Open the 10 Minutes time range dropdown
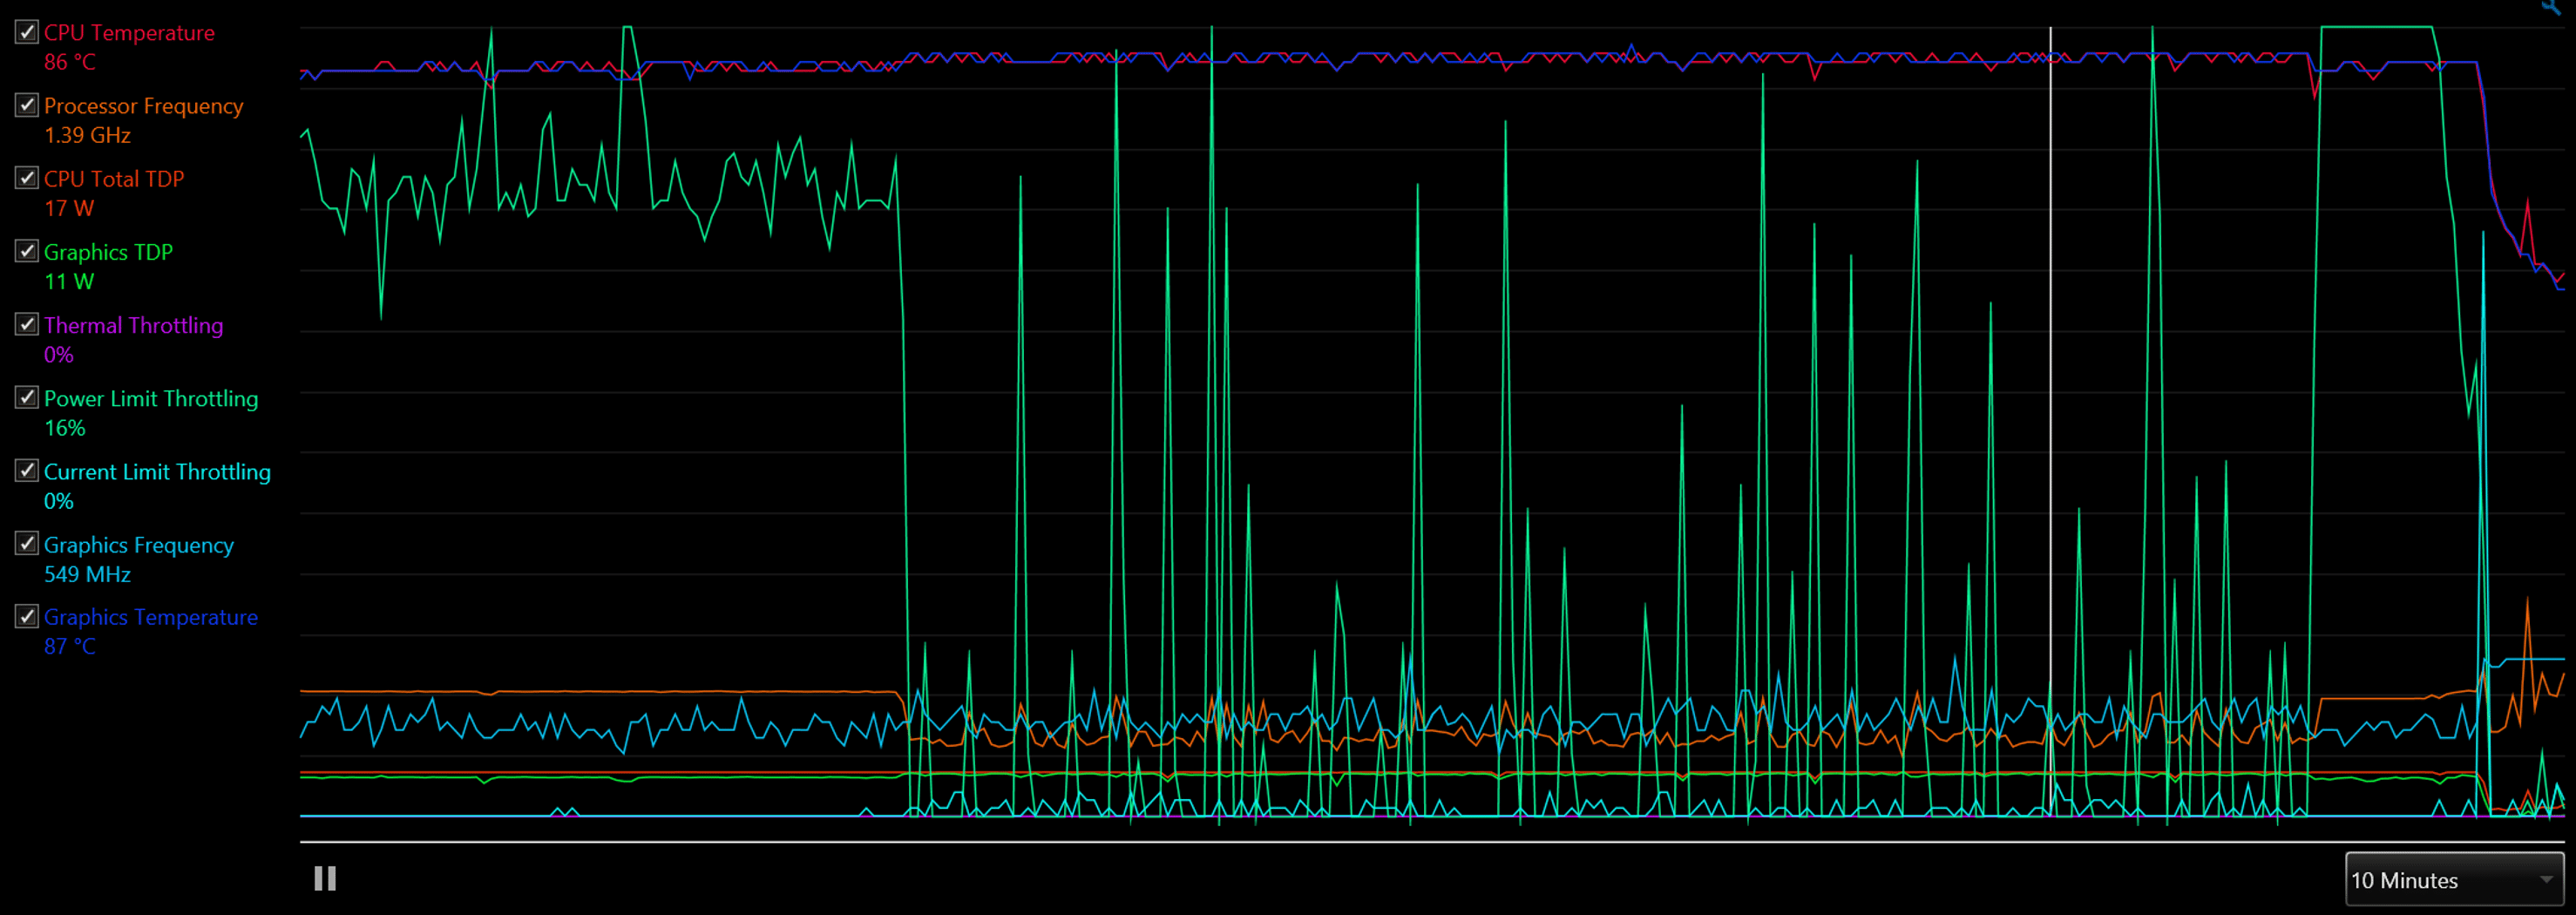This screenshot has height=915, width=2576. point(2454,880)
